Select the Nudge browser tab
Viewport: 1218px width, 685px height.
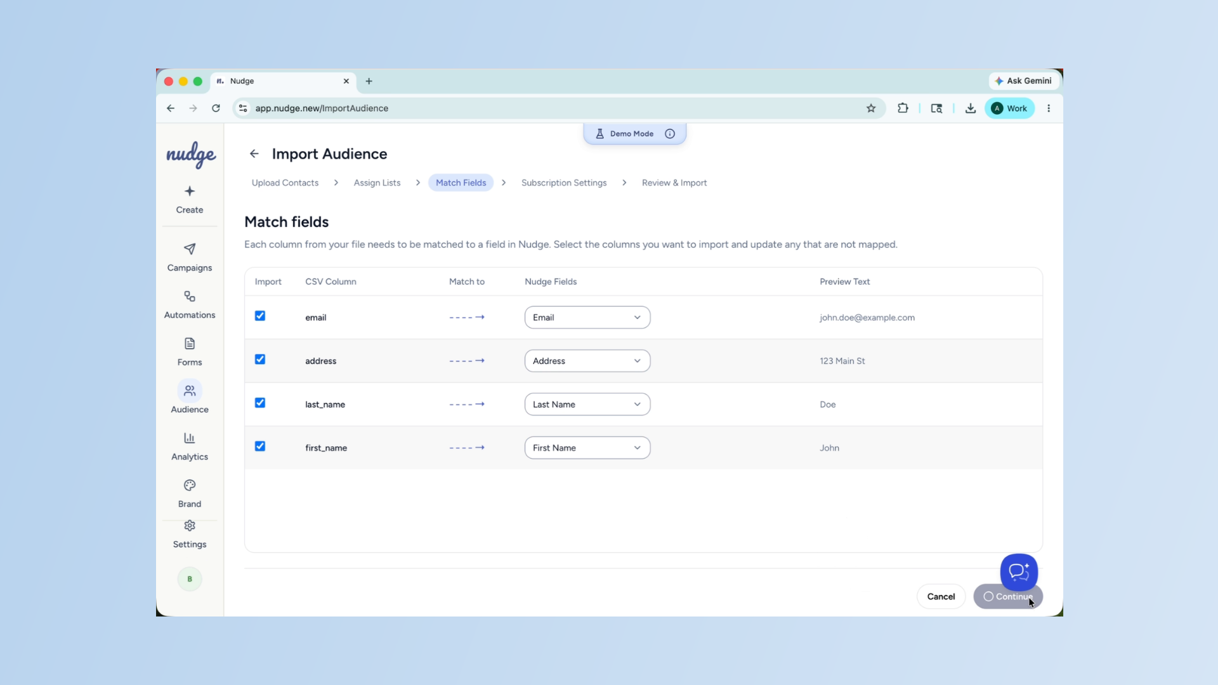pos(283,81)
